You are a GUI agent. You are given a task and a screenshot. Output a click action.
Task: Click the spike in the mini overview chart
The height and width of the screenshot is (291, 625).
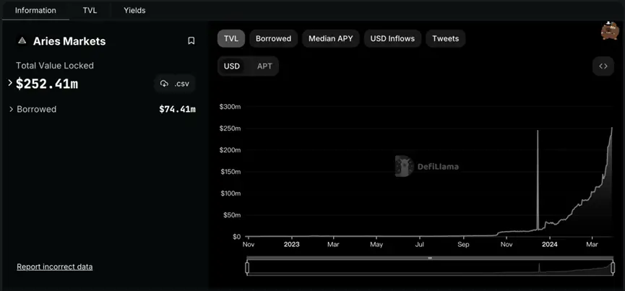coord(539,267)
